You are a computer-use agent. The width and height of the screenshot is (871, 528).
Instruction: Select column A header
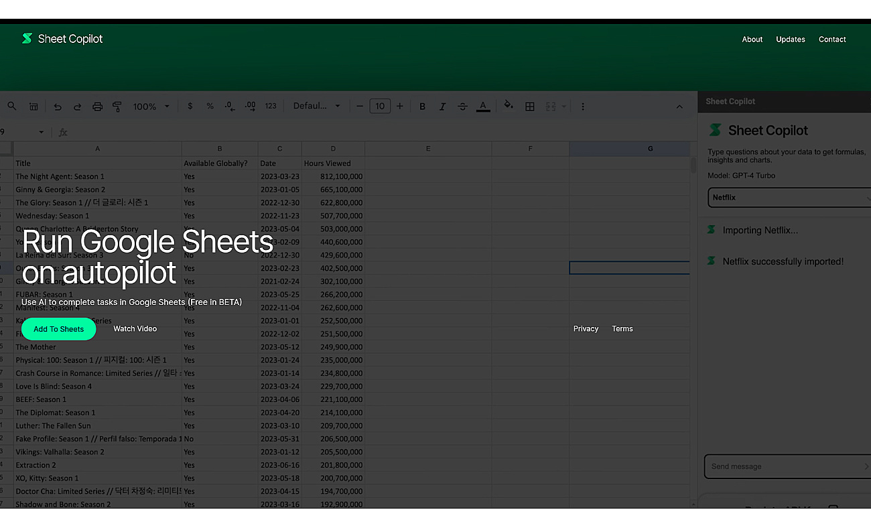click(x=97, y=149)
